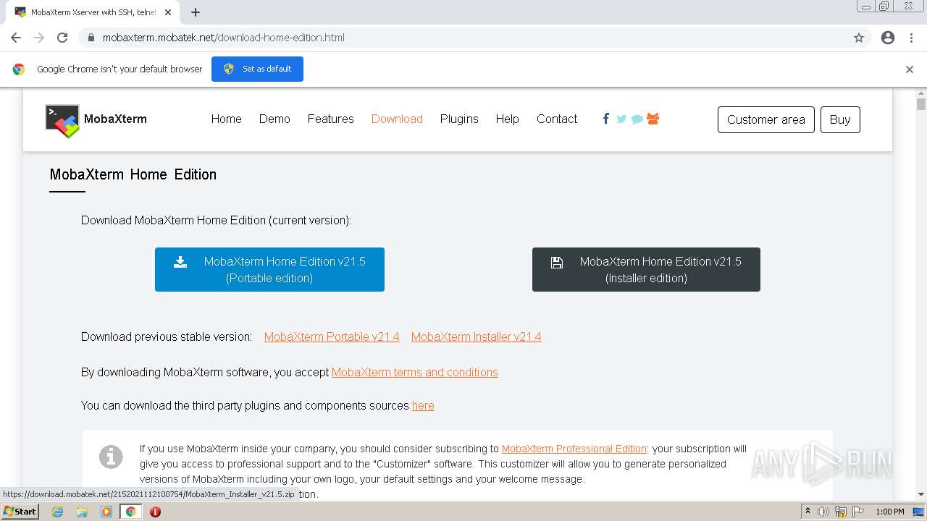Open the Chrome profile avatar icon

pos(888,38)
